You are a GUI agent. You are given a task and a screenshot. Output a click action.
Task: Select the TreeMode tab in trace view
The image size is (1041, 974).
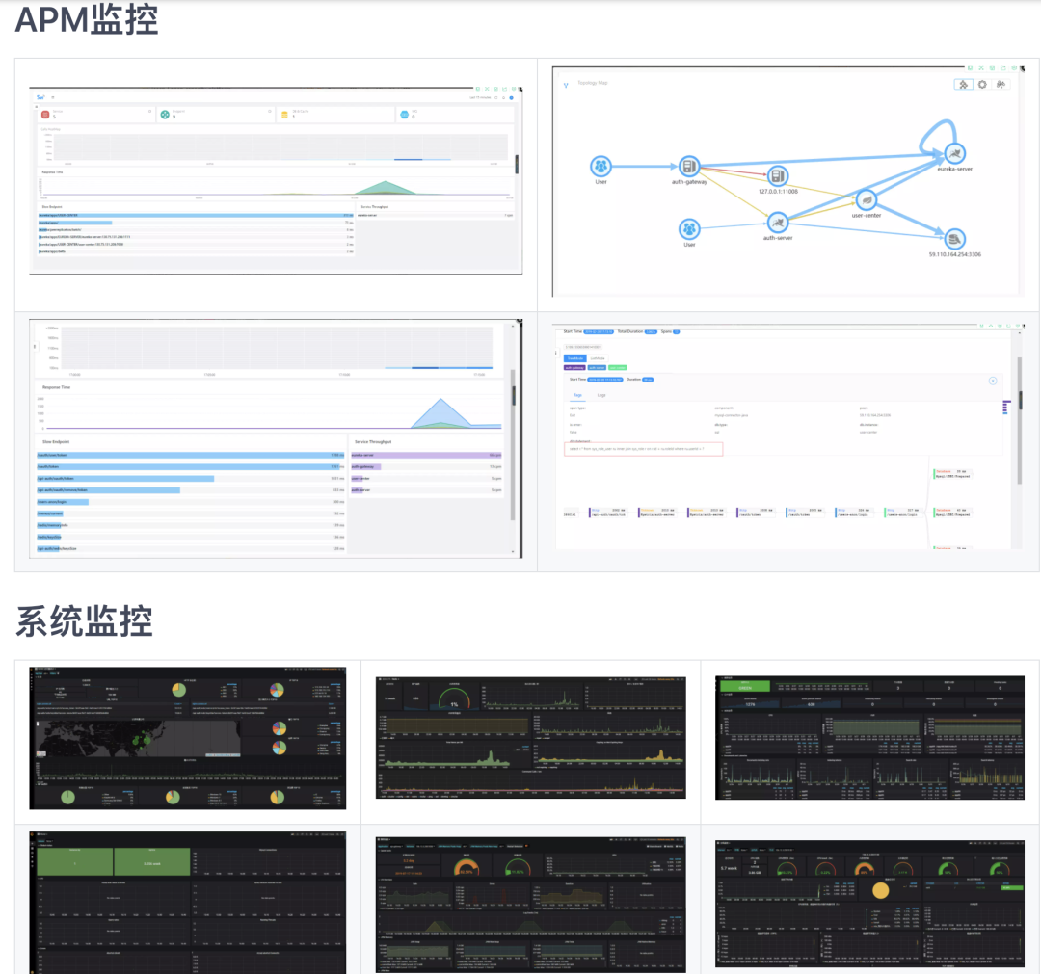(x=574, y=358)
